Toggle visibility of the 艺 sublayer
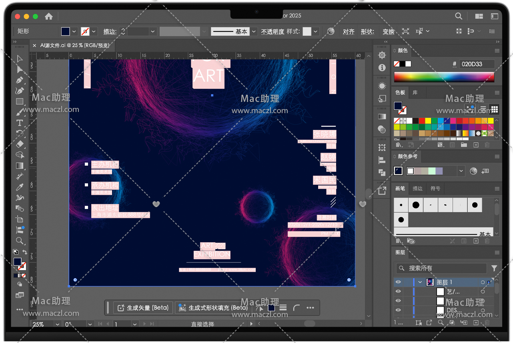This screenshot has width=513, height=343. [398, 292]
